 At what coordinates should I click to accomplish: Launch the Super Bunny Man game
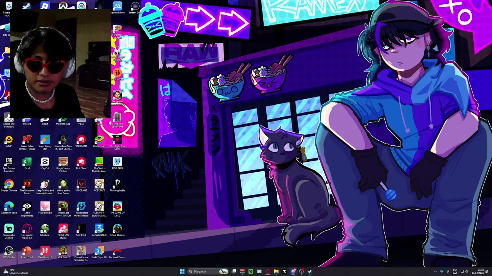(x=45, y=143)
